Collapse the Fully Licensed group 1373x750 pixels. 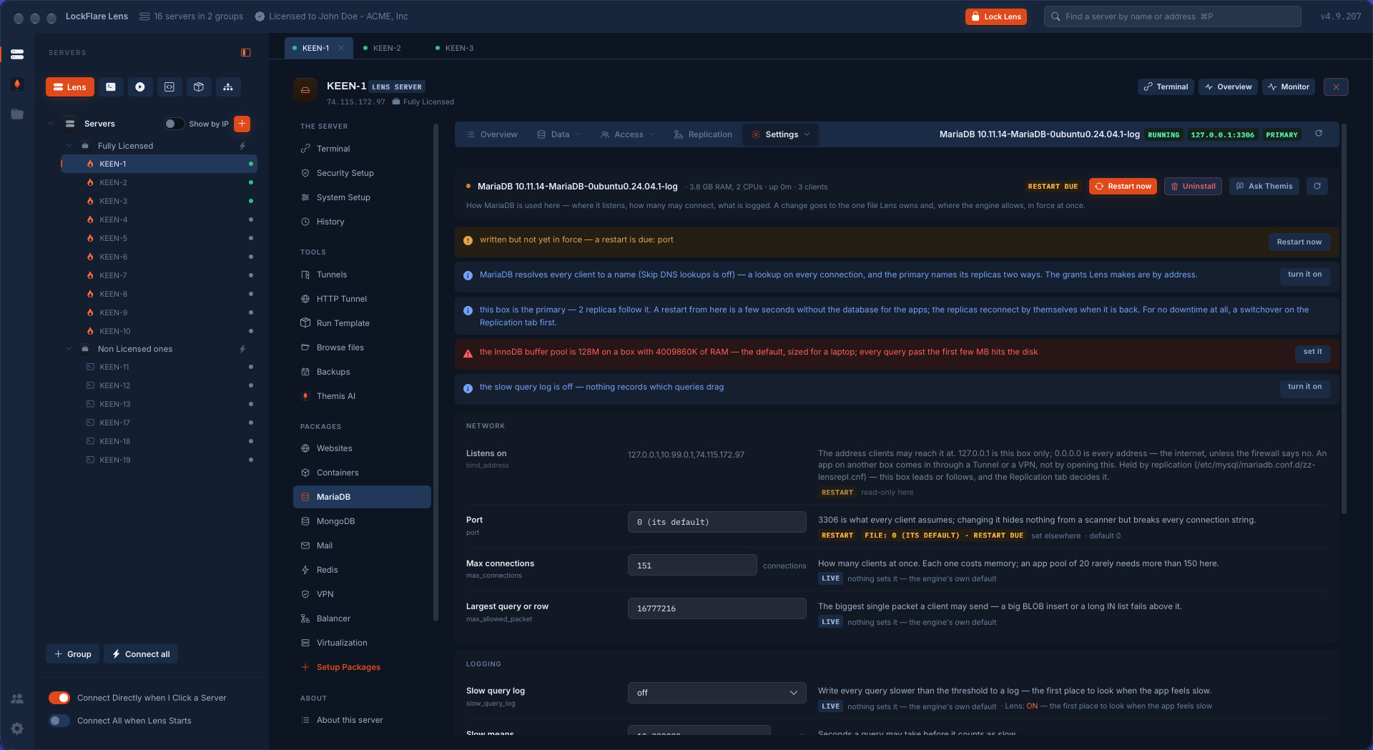tap(69, 146)
